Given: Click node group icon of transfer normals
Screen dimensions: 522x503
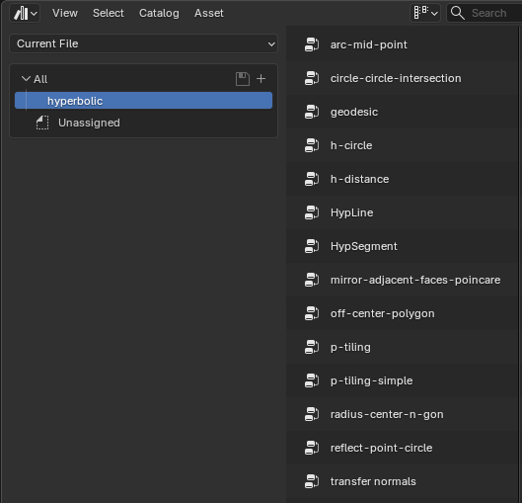Looking at the screenshot, I should point(312,481).
